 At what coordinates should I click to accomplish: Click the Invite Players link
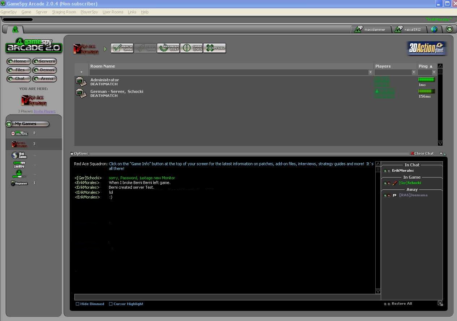point(44,111)
